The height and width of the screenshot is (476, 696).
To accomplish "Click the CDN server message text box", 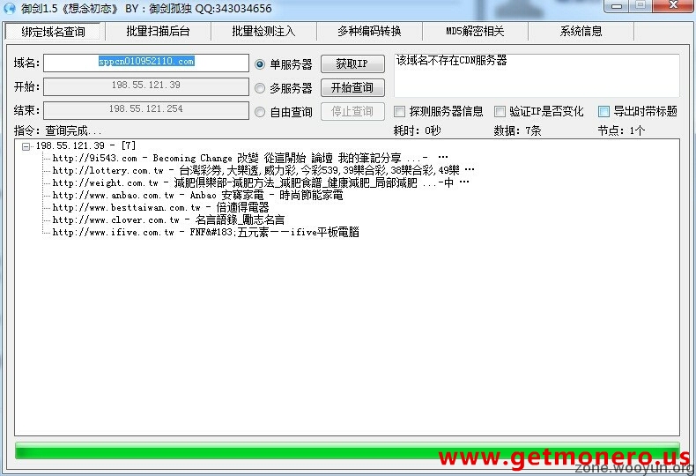I will point(536,76).
